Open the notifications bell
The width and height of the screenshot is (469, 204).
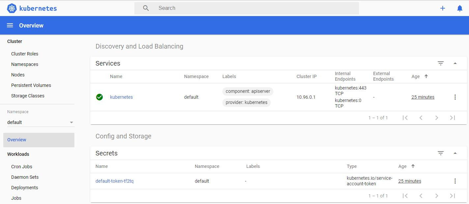(x=460, y=8)
